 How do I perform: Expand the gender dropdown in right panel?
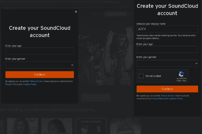[x=167, y=63]
